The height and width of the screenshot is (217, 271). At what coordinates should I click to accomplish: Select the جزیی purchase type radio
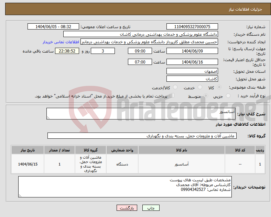228,96
